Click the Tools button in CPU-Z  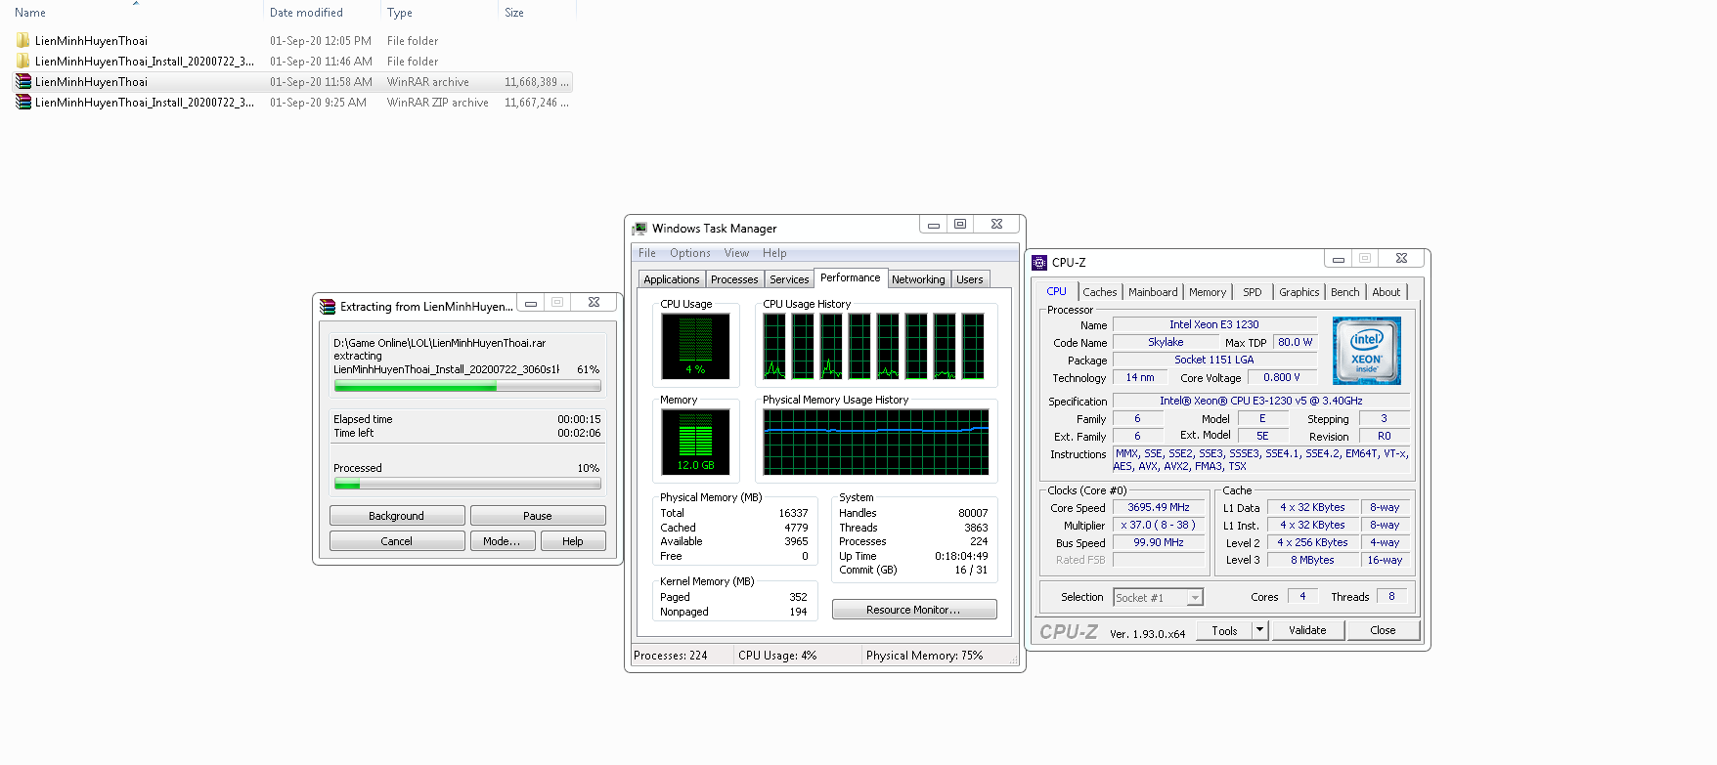pyautogui.click(x=1224, y=630)
